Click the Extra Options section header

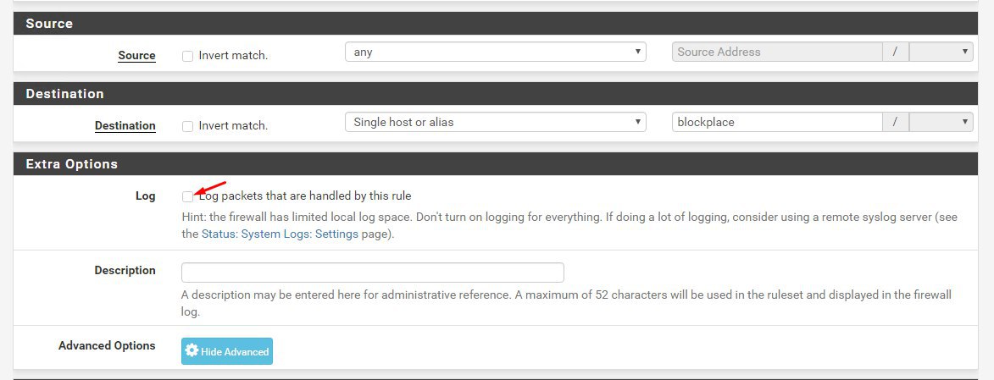tap(497, 164)
